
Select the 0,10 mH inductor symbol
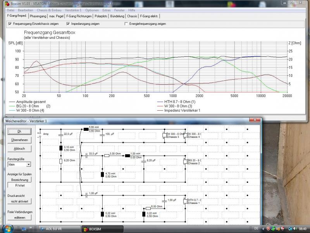click(61, 148)
